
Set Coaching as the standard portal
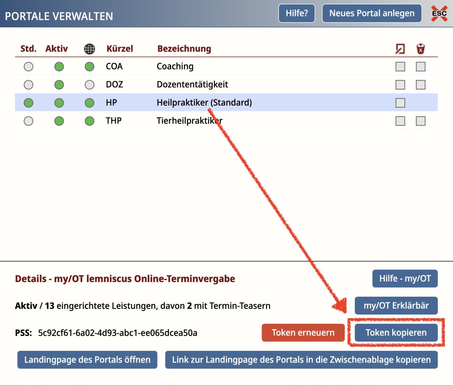click(28, 67)
